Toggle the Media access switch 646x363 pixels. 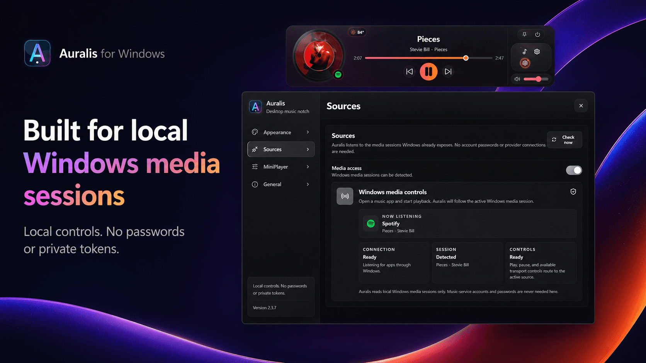coord(574,170)
